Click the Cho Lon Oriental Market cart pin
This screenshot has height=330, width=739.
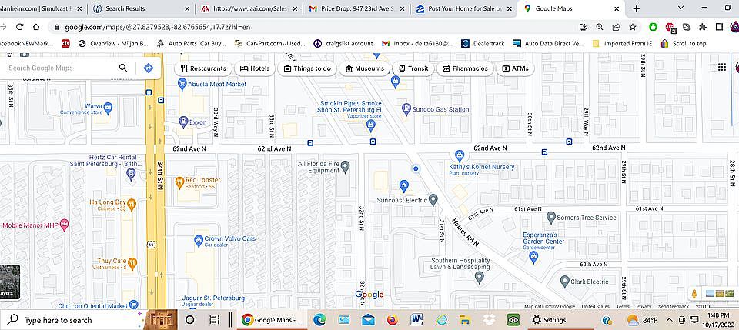point(134,305)
